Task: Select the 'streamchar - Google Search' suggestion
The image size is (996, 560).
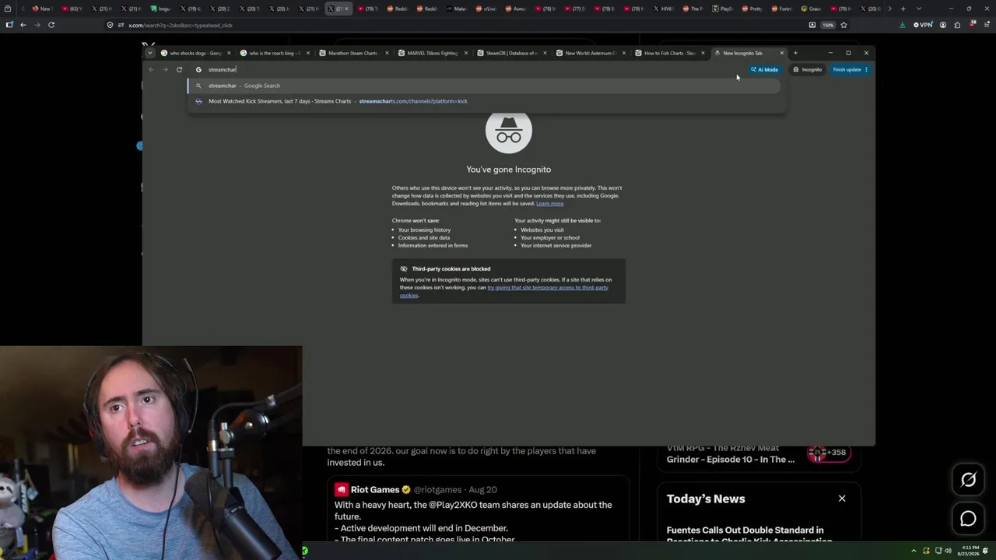Action: [483, 86]
